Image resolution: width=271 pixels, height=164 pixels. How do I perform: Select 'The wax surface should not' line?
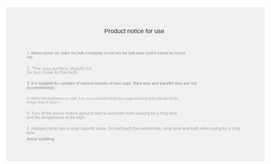click(59, 68)
